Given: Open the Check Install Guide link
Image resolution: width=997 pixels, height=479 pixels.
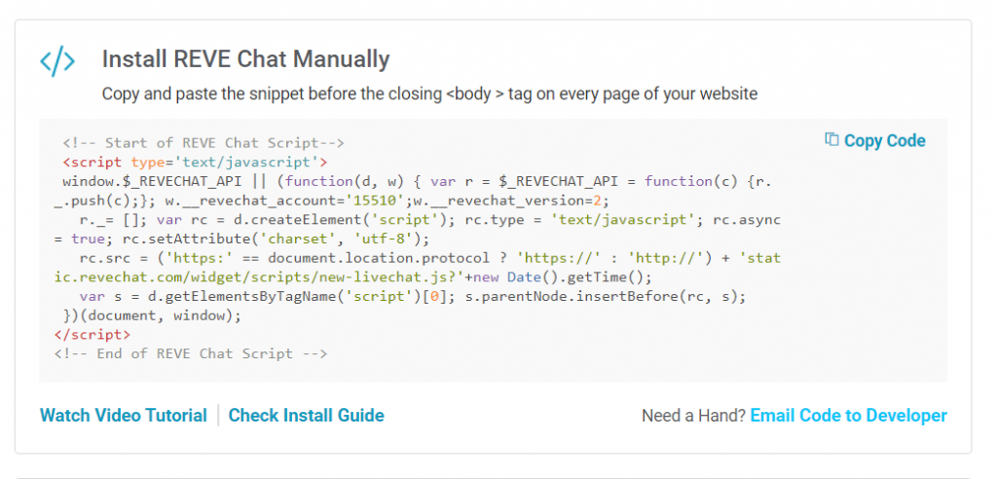Looking at the screenshot, I should (306, 416).
